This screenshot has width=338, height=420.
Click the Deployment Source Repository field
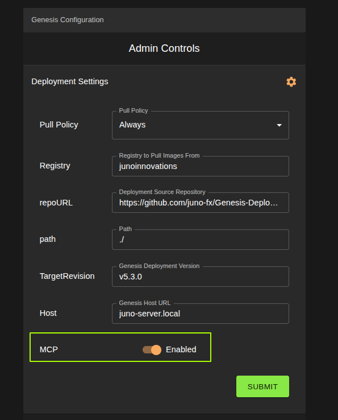[x=201, y=203]
